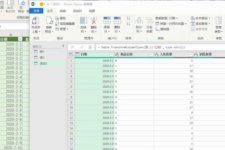Viewport: 225px width, 150px height.
Task: Click the 管理参数 manage parameters icon
Action: 219,20
